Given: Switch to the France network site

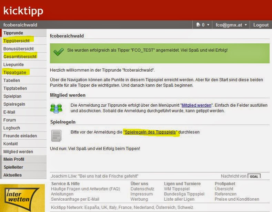Looking at the screenshot, I should 125,208.
